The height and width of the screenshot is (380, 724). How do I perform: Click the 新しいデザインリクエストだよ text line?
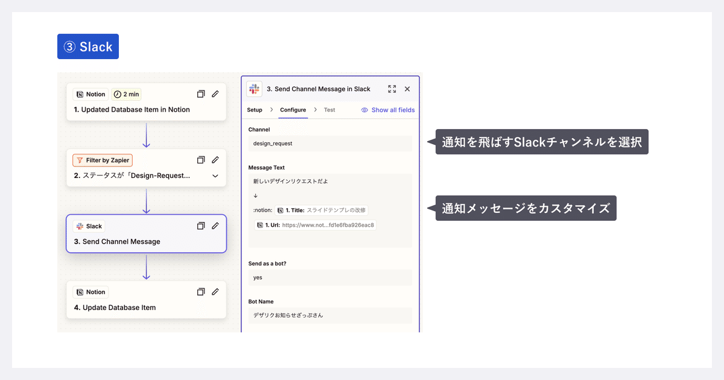pos(290,181)
